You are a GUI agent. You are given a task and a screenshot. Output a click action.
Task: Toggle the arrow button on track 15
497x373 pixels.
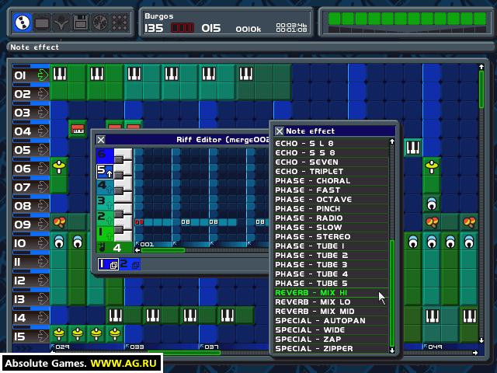[43, 336]
